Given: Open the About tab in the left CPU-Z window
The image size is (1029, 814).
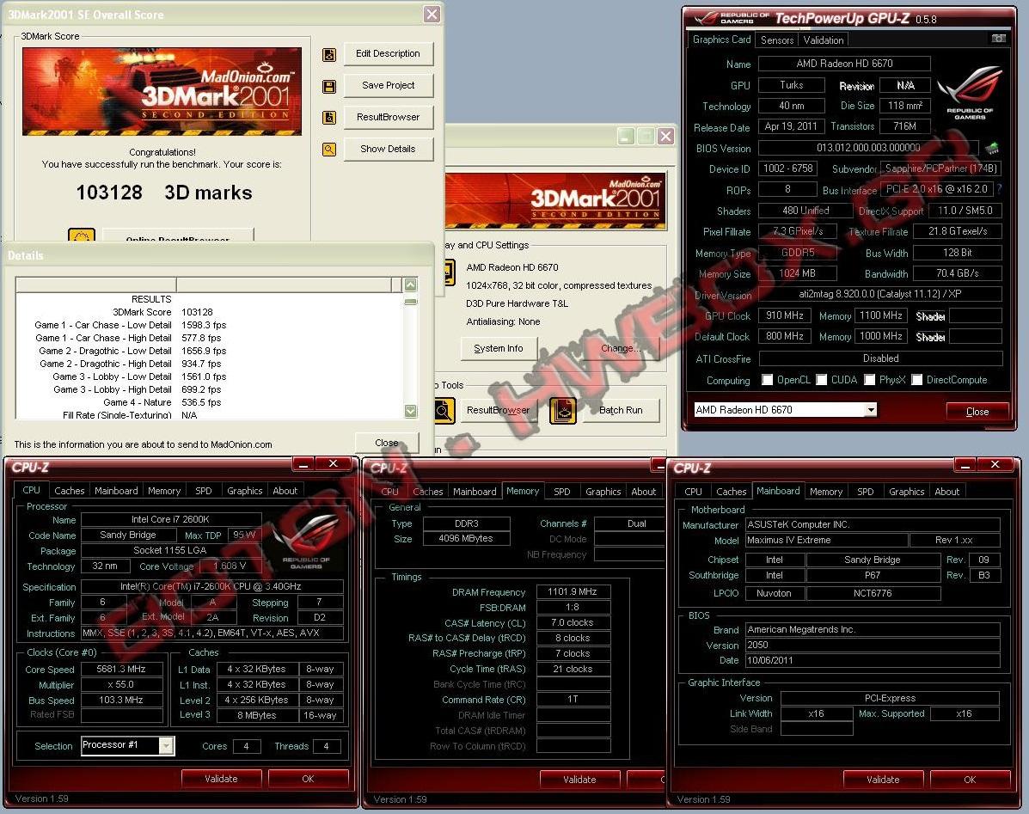Looking at the screenshot, I should 285,491.
